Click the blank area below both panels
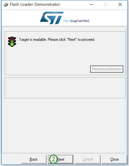This screenshot has width=129, height=166. pyautogui.click(x=64, y=126)
